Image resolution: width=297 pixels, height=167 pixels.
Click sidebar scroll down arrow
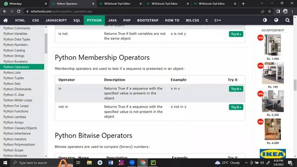pyautogui.click(x=46, y=156)
